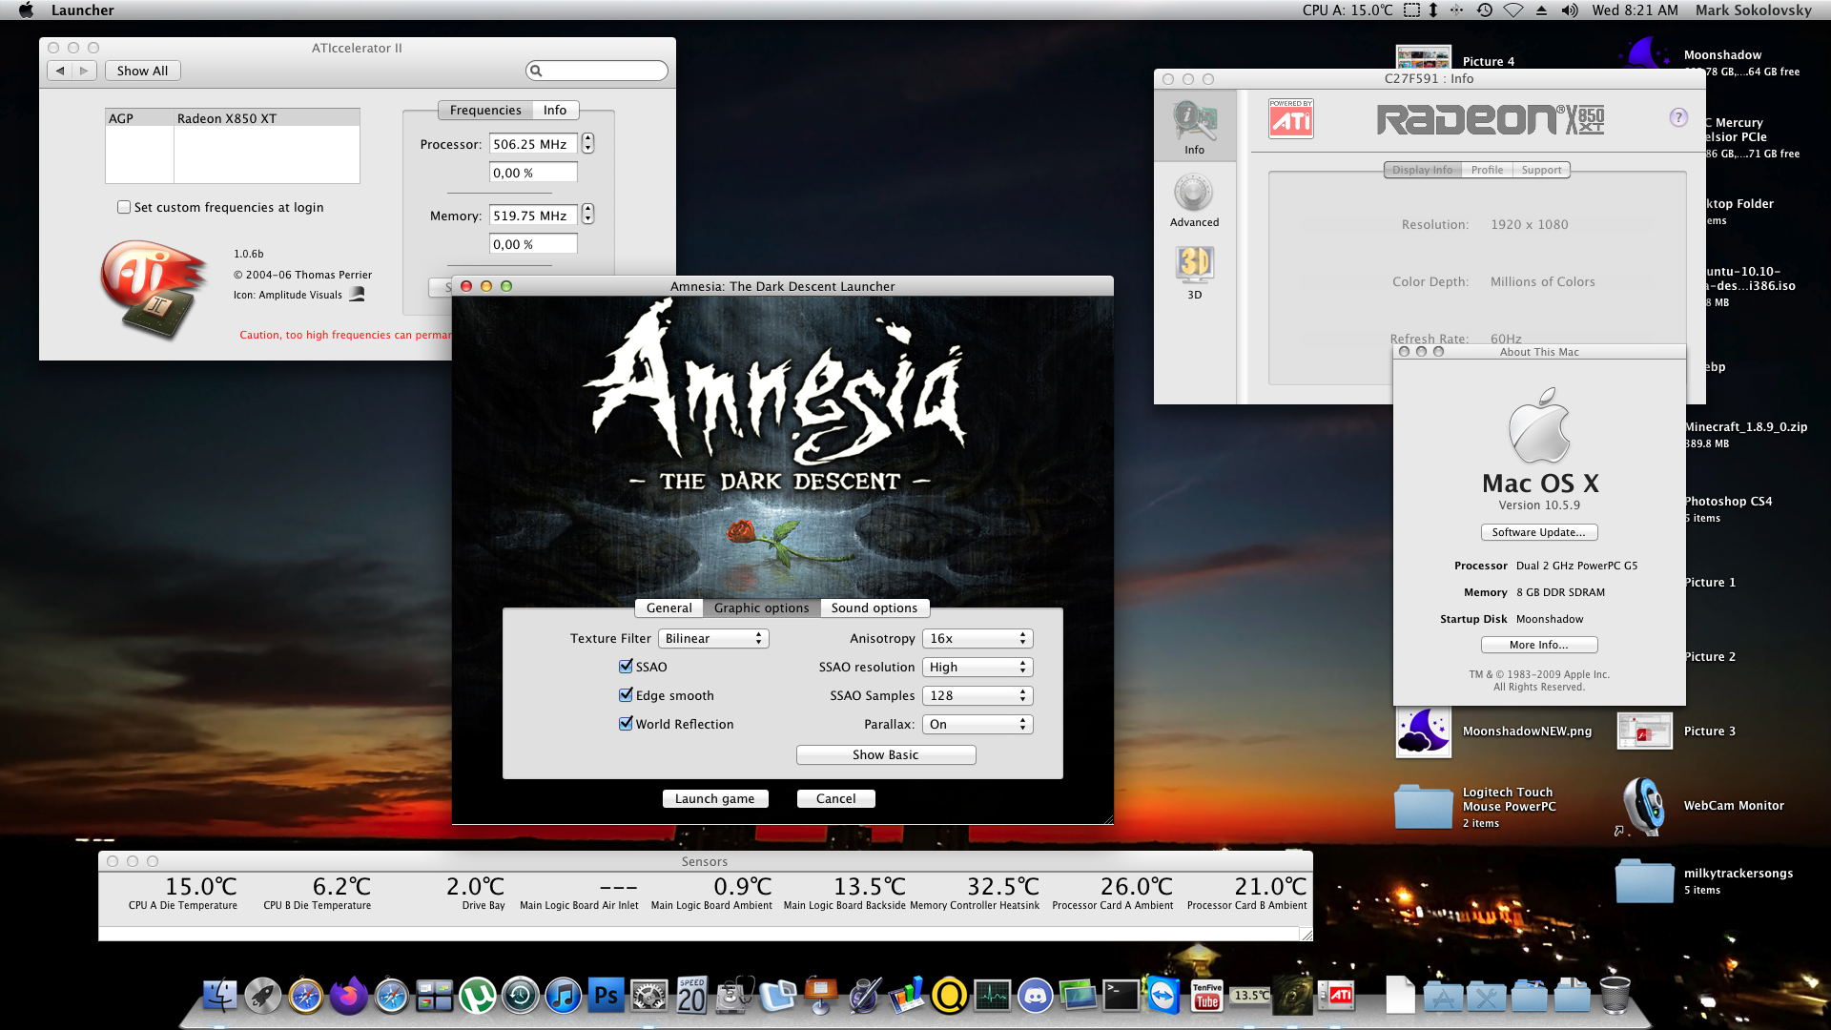This screenshot has width=1831, height=1030.
Task: Switch to the Sound options tab
Action: tap(874, 608)
